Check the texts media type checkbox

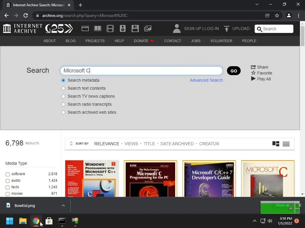[7, 187]
